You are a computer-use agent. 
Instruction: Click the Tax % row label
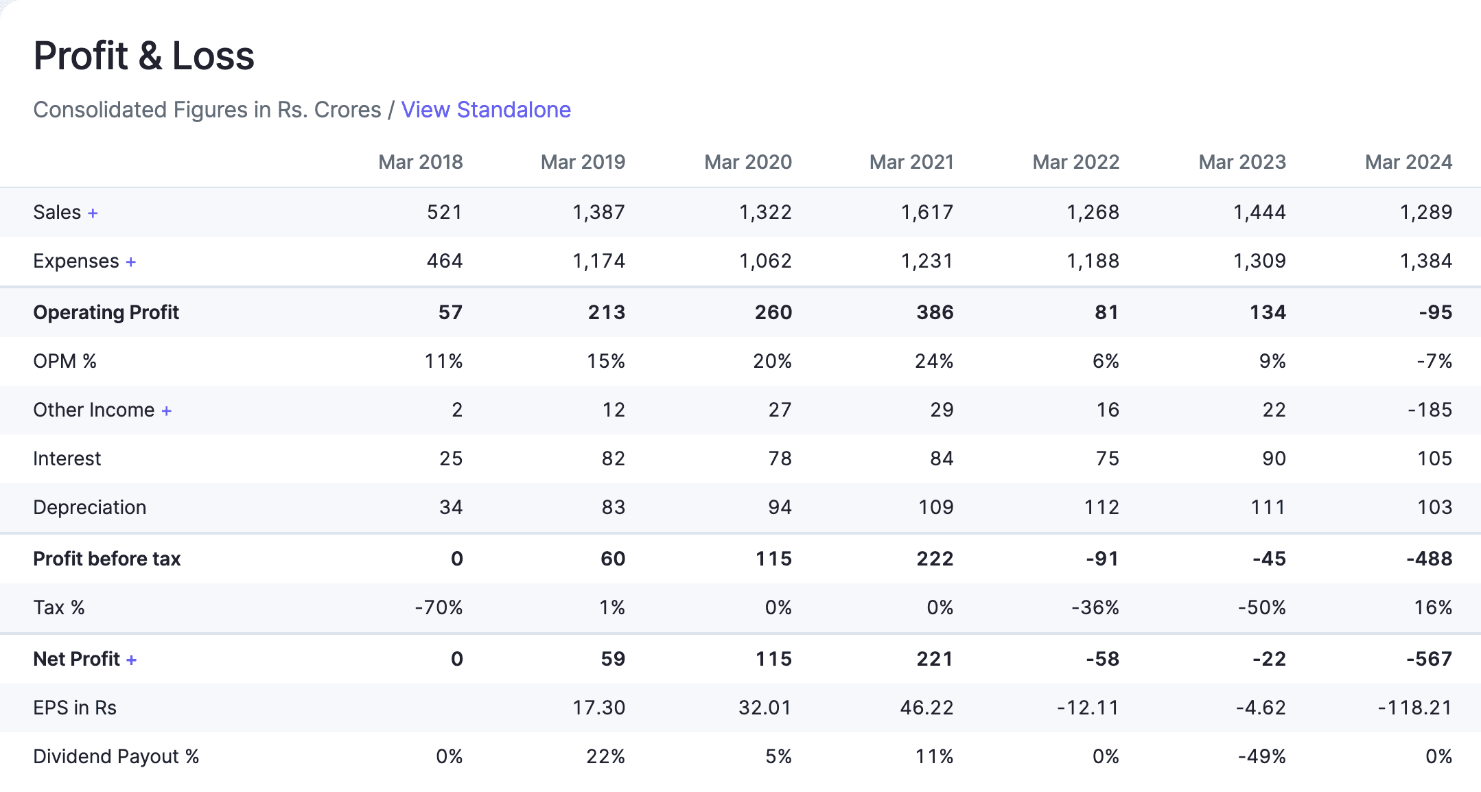[x=59, y=607]
